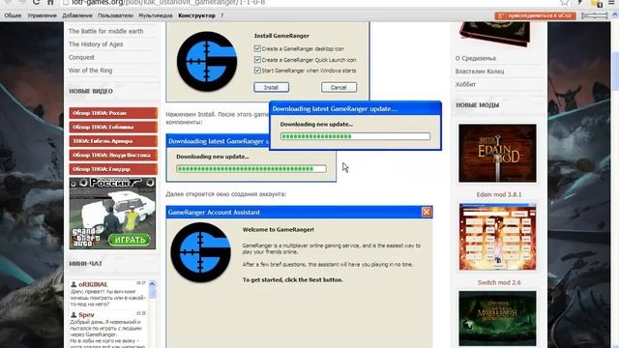The image size is (619, 348).
Task: Open the Switch mod 2.6 link
Action: [x=499, y=282]
